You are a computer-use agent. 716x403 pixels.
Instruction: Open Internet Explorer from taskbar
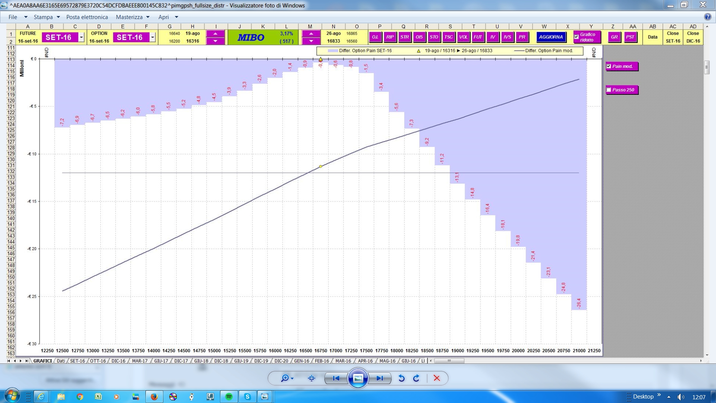pyautogui.click(x=41, y=397)
